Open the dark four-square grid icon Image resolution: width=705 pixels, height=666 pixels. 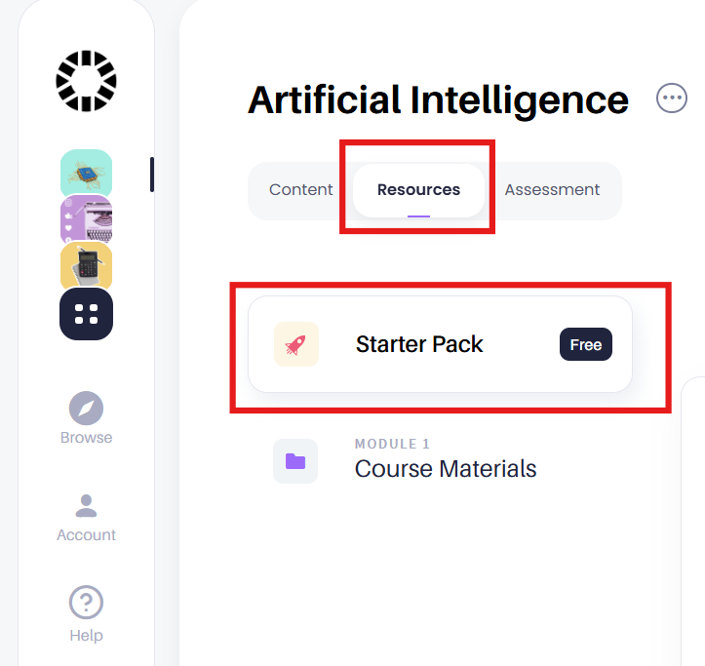click(x=86, y=314)
